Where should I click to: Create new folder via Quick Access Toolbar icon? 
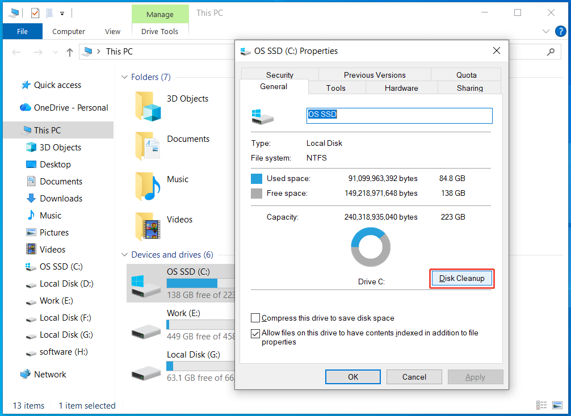49,12
